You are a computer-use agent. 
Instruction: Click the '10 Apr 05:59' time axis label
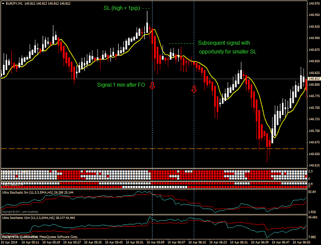click(156, 242)
